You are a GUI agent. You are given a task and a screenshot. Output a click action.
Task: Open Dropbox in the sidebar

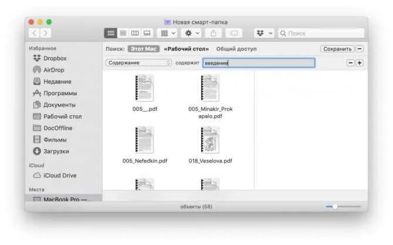coord(50,58)
